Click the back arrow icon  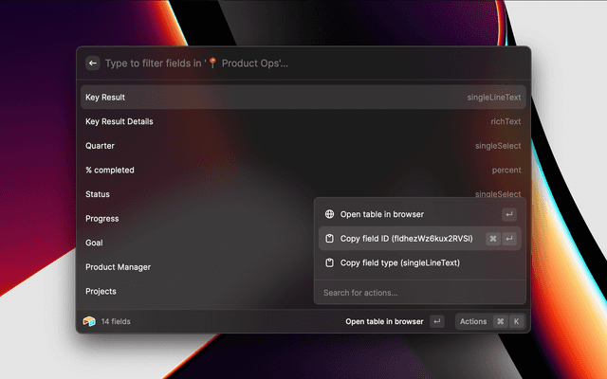(93, 63)
